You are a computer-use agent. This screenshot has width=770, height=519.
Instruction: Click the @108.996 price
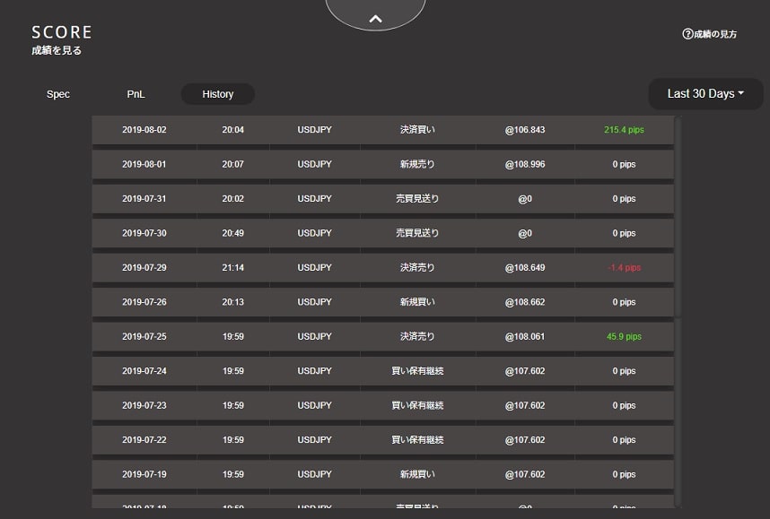coord(525,164)
